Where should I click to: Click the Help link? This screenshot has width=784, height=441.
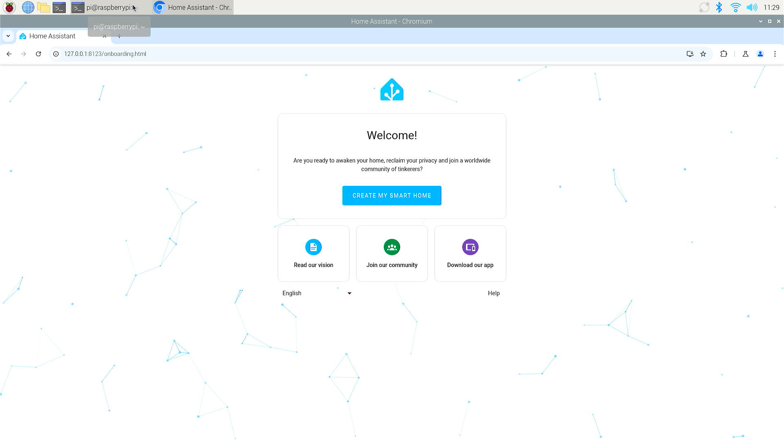[x=494, y=293]
